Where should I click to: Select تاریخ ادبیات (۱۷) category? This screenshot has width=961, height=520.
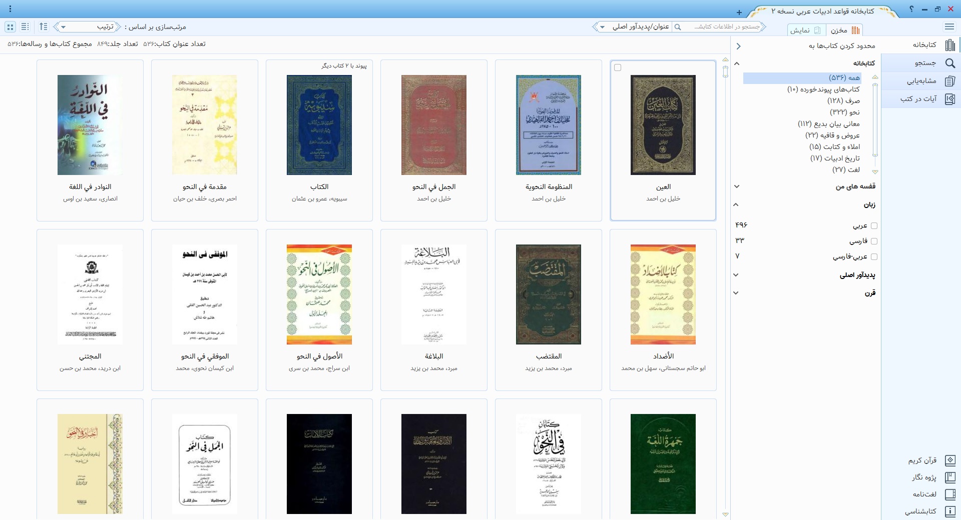pos(835,158)
